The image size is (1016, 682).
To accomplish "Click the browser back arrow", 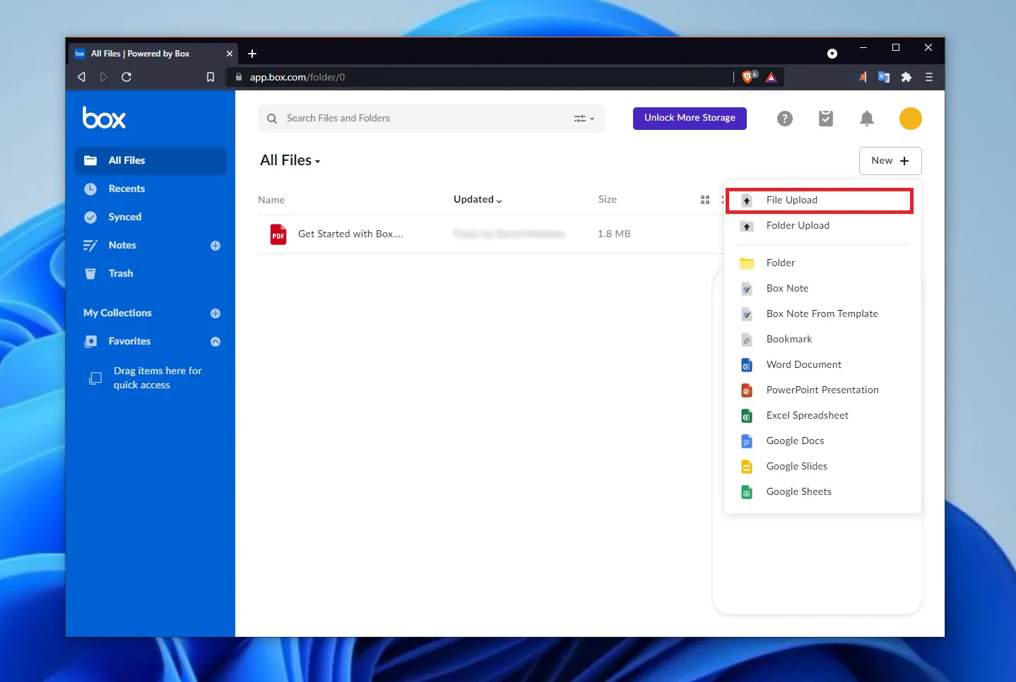I will [x=81, y=77].
